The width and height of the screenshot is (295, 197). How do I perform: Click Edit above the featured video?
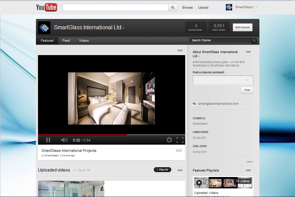pyautogui.click(x=180, y=51)
